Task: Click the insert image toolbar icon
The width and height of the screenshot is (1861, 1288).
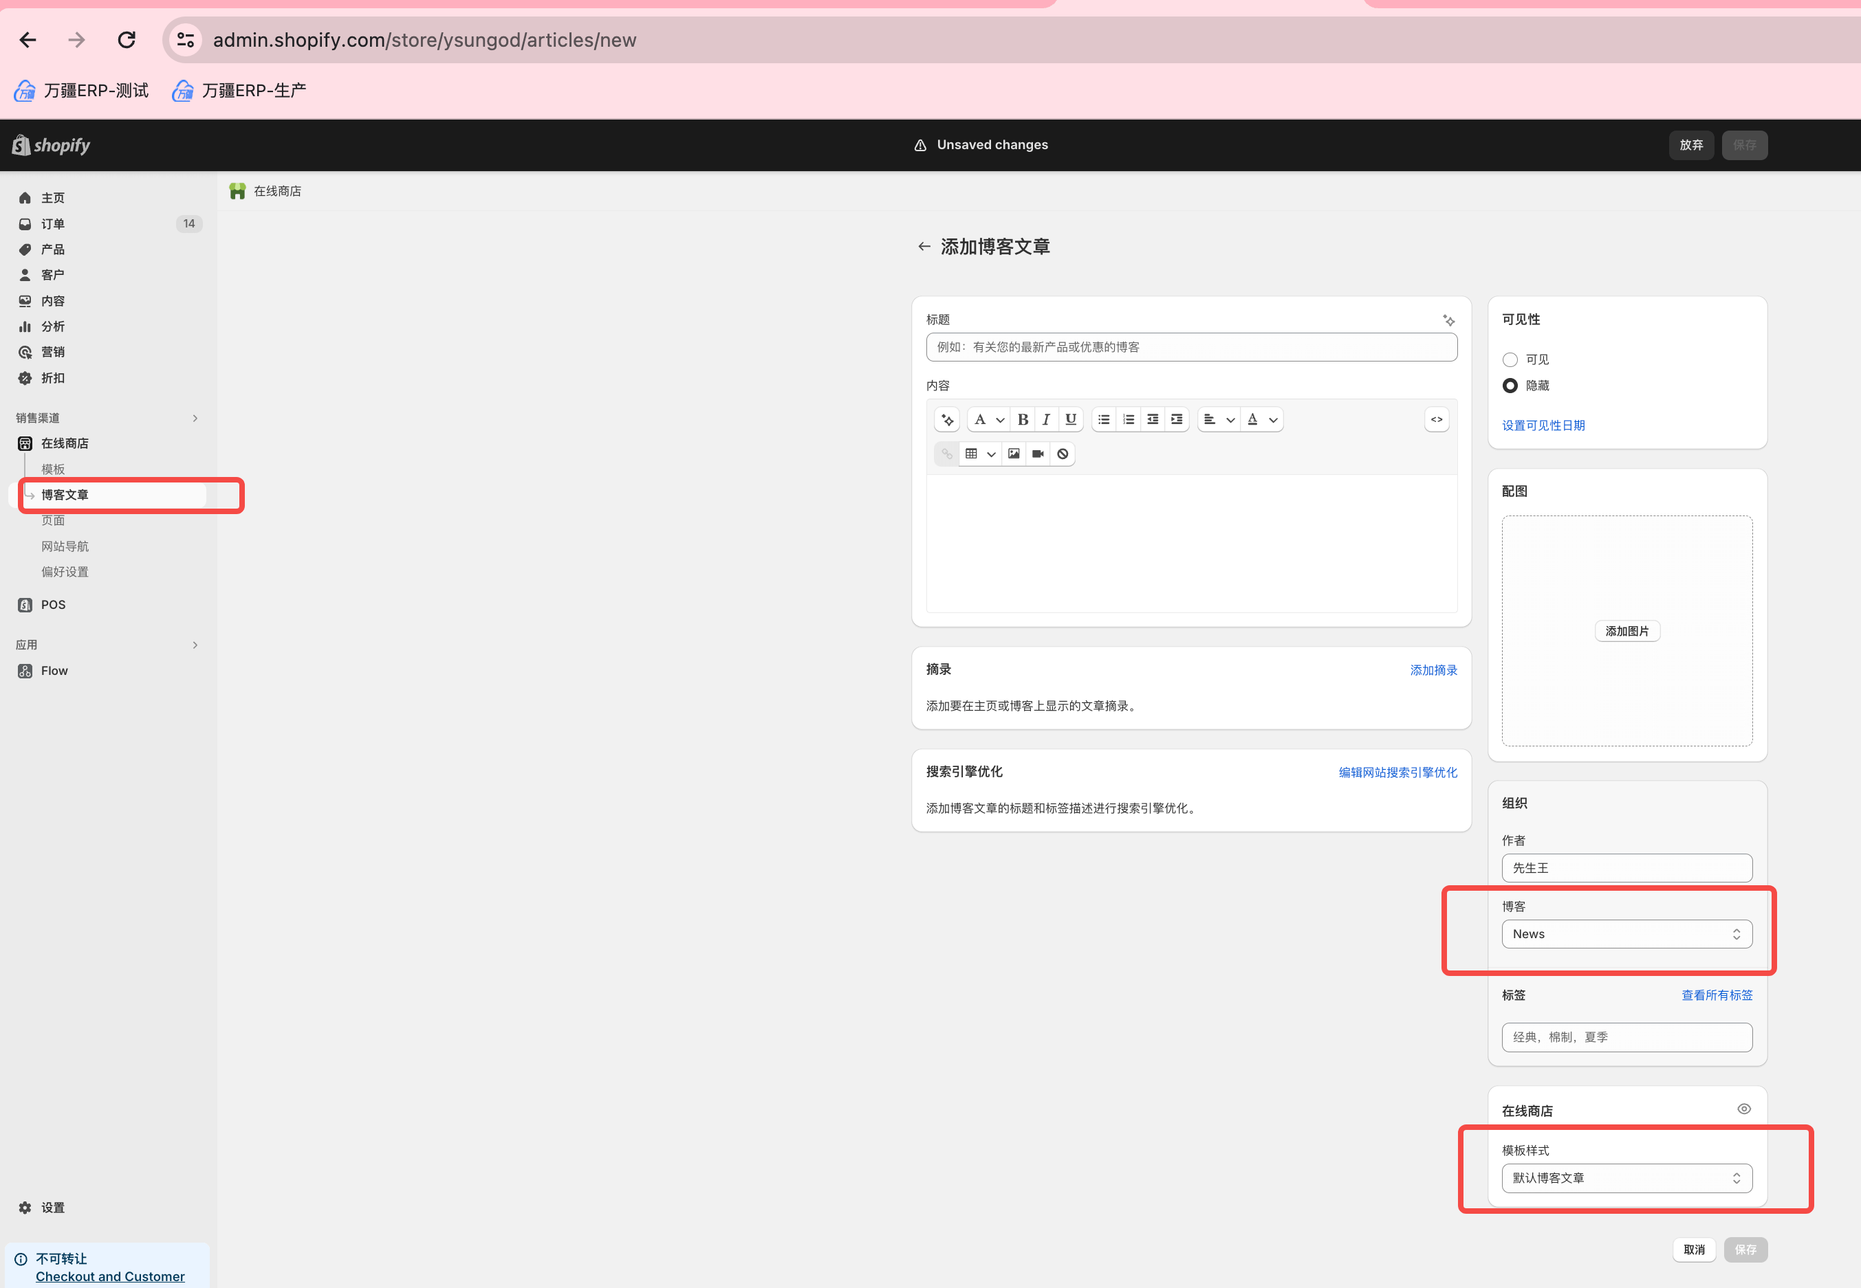Action: point(1013,454)
